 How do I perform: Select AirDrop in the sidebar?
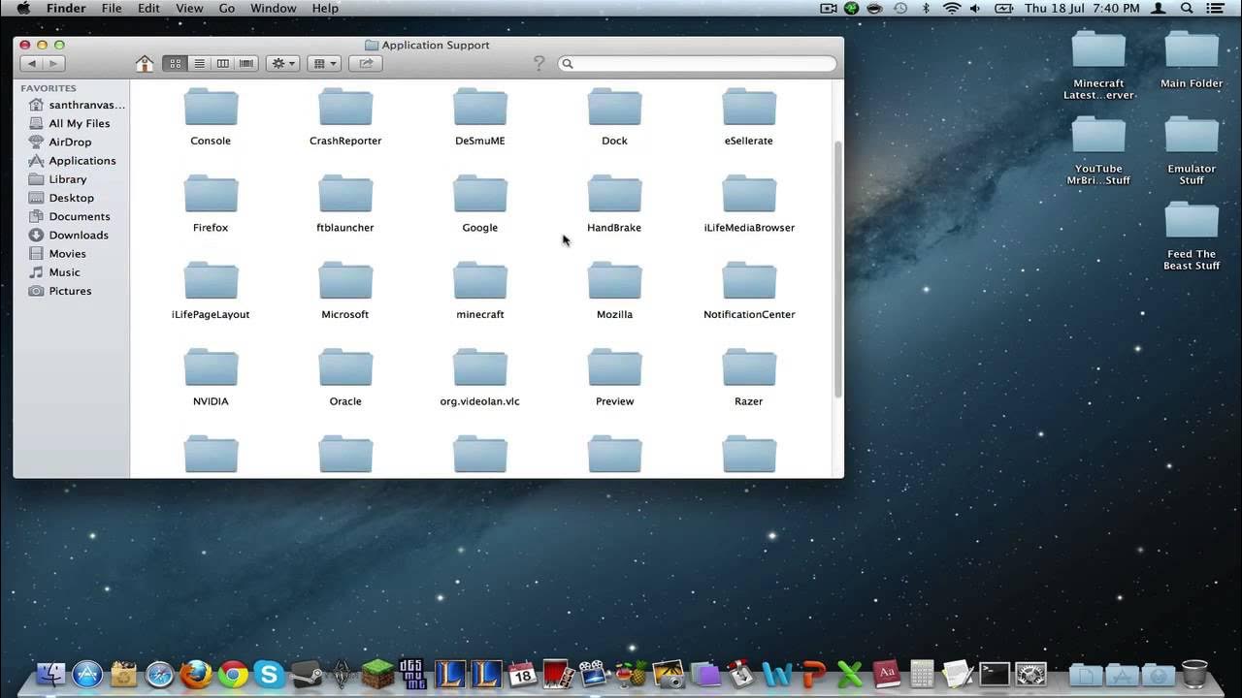72,143
